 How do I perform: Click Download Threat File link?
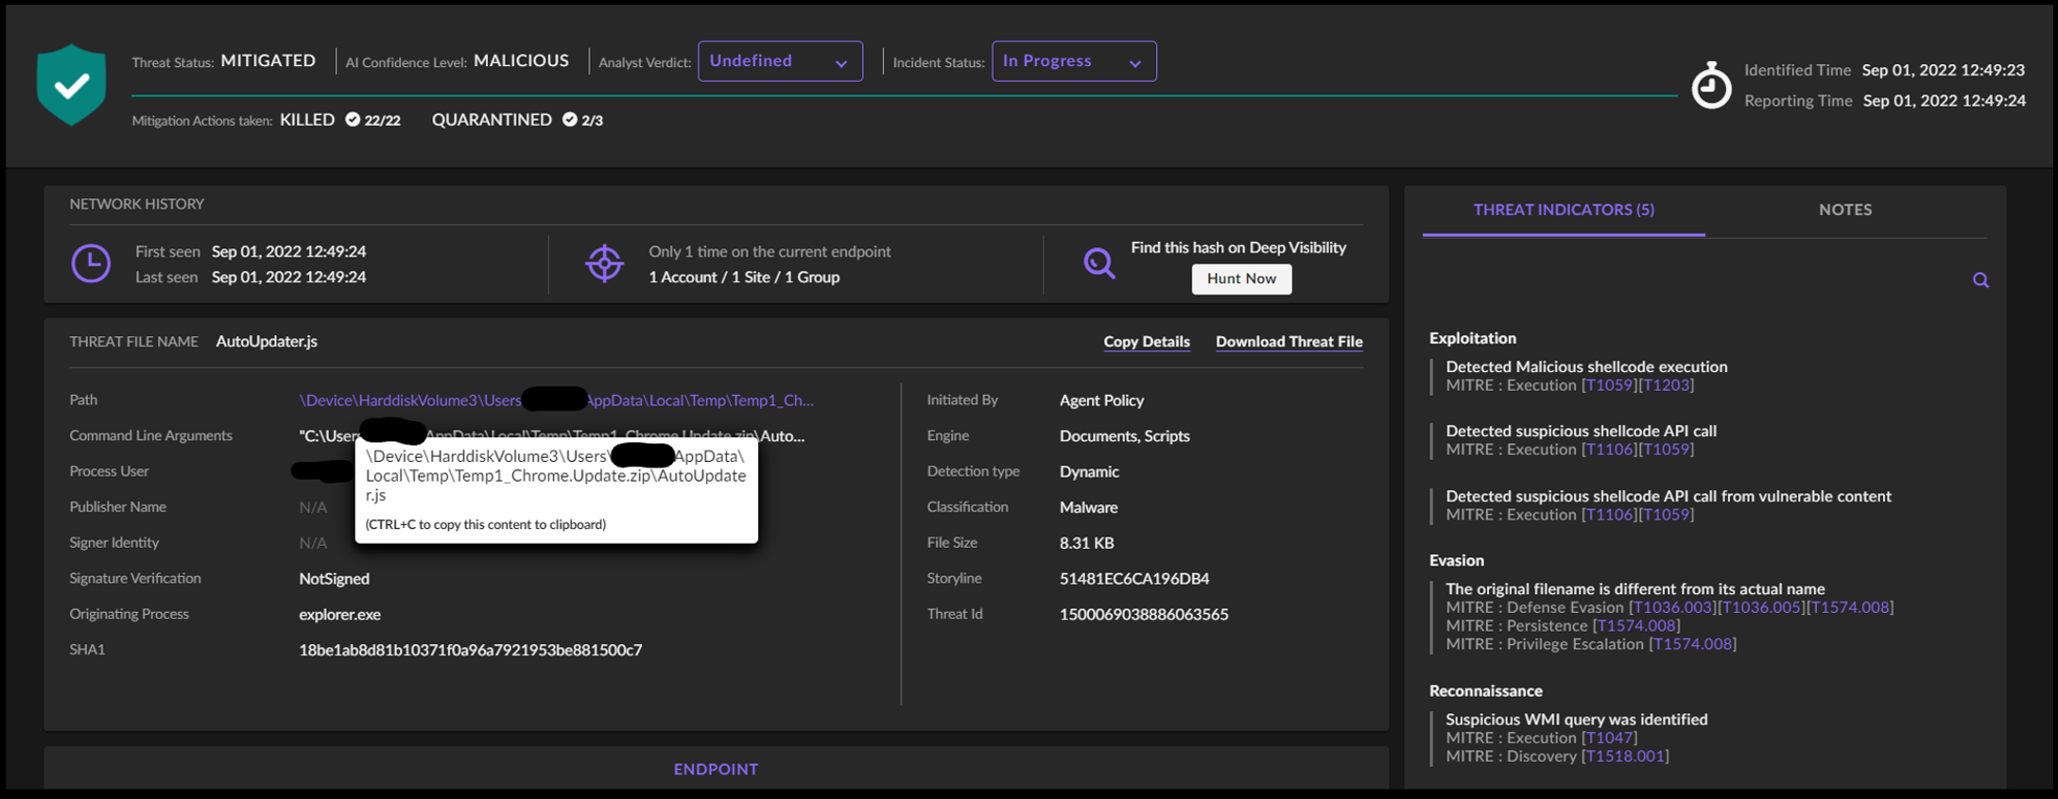[x=1288, y=342]
